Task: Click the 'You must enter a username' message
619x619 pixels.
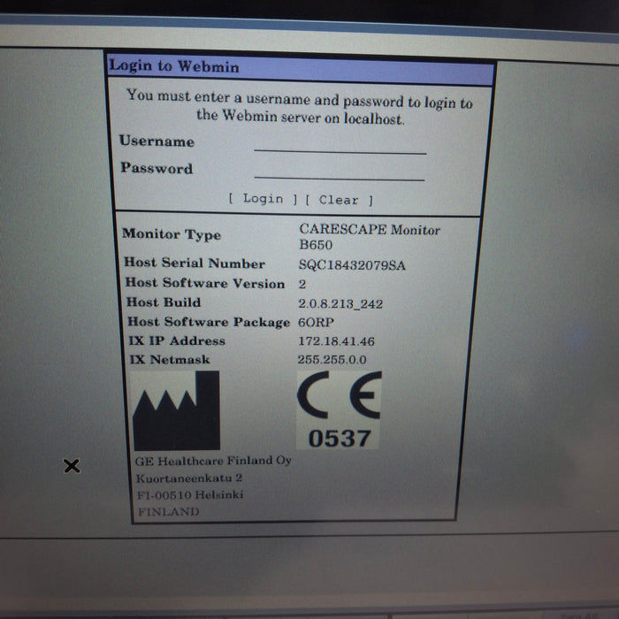Action: click(x=300, y=107)
